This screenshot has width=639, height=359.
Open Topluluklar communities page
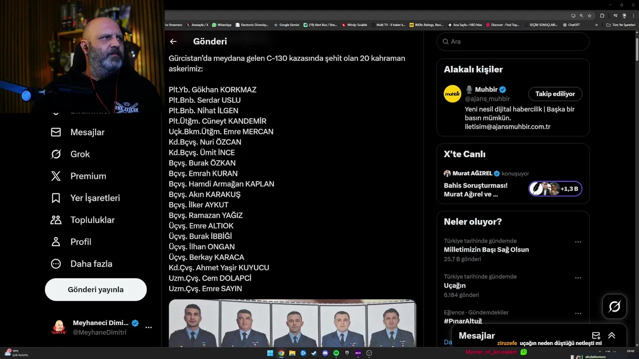(83, 220)
